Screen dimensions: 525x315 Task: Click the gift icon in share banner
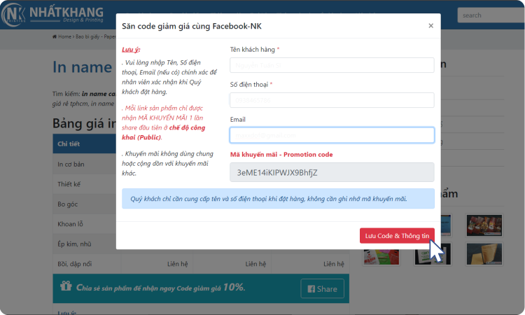(x=66, y=286)
